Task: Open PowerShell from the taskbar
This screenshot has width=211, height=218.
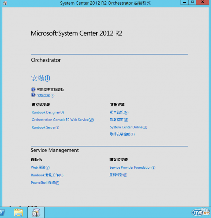Action: point(2,212)
